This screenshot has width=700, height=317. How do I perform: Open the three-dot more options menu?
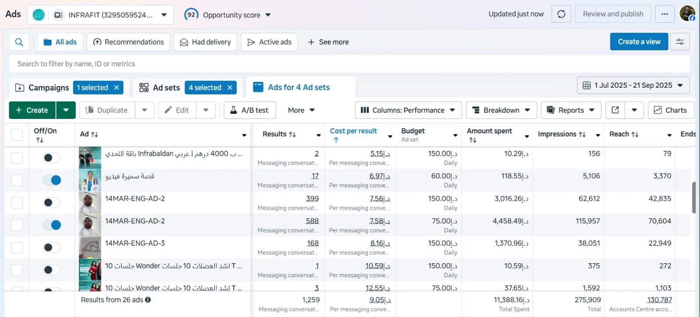click(665, 14)
